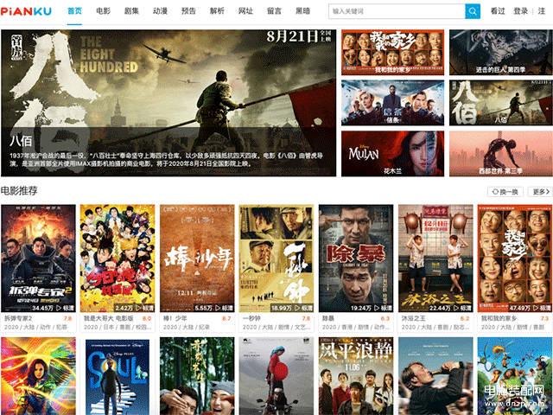Go to the 电影 movies menu
553x415 pixels.
pyautogui.click(x=103, y=11)
